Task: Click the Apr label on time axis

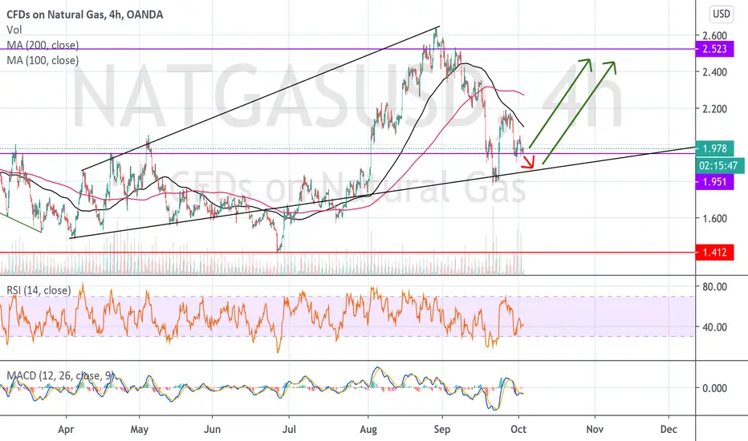Action: 66,429
